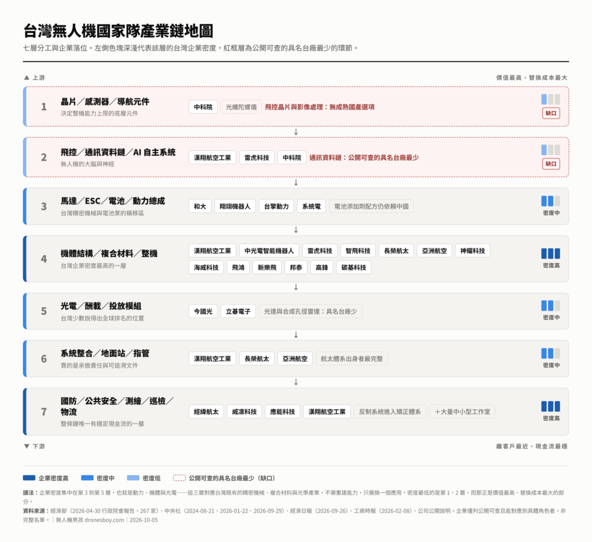Select the 立碁電子 chip
592x542 pixels.
[x=238, y=311]
